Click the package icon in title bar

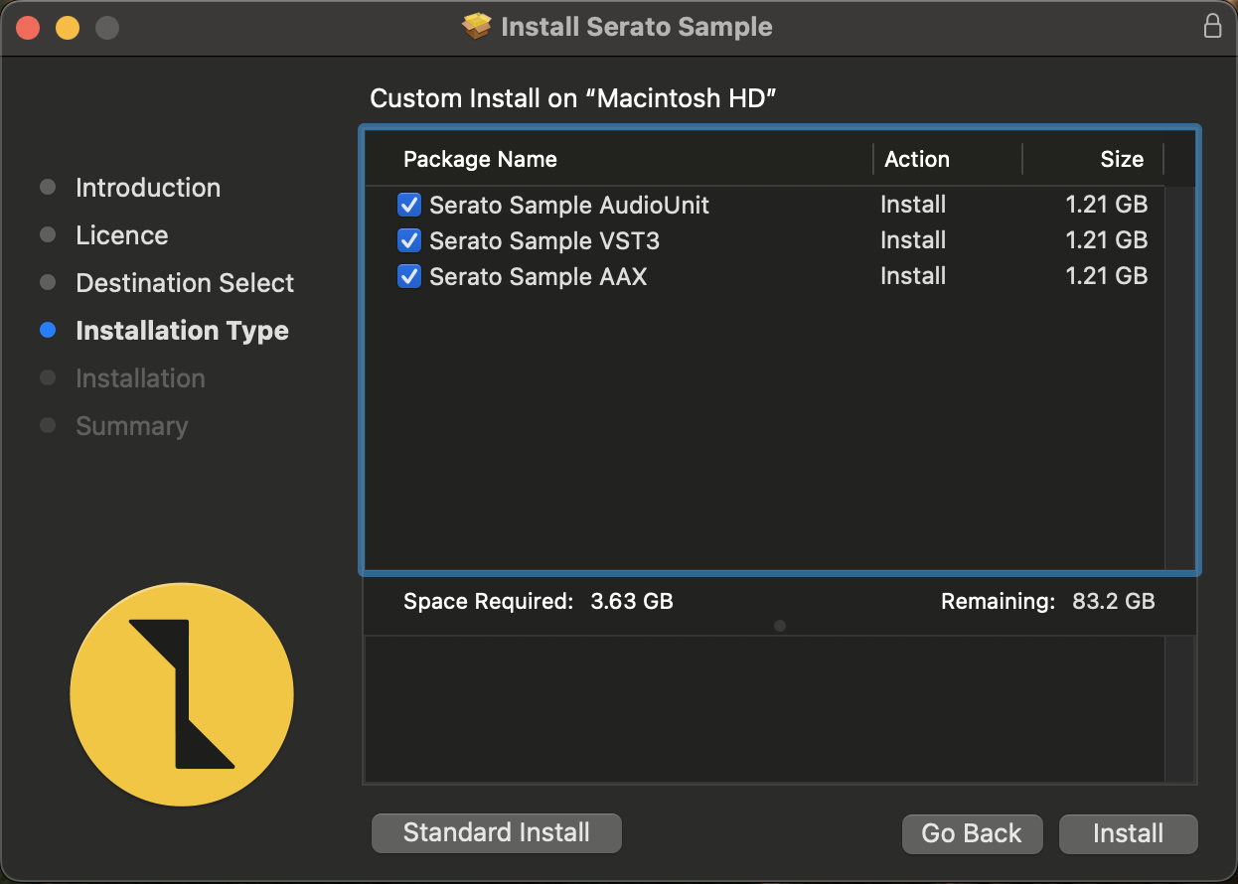point(478,26)
